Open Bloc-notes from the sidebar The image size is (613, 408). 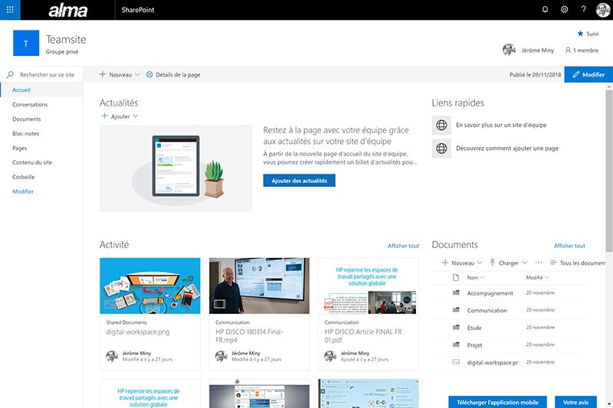(25, 134)
